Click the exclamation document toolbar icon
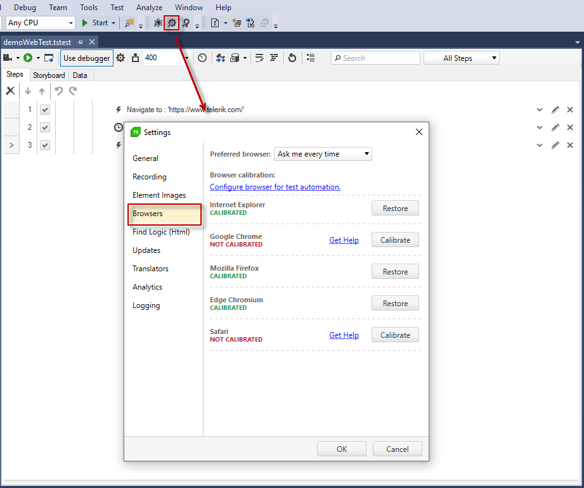Viewport: 584px width, 488px height. coord(215,23)
